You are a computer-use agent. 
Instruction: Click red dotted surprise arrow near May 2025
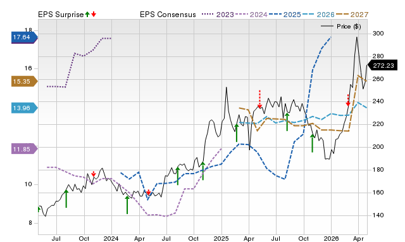(260, 99)
